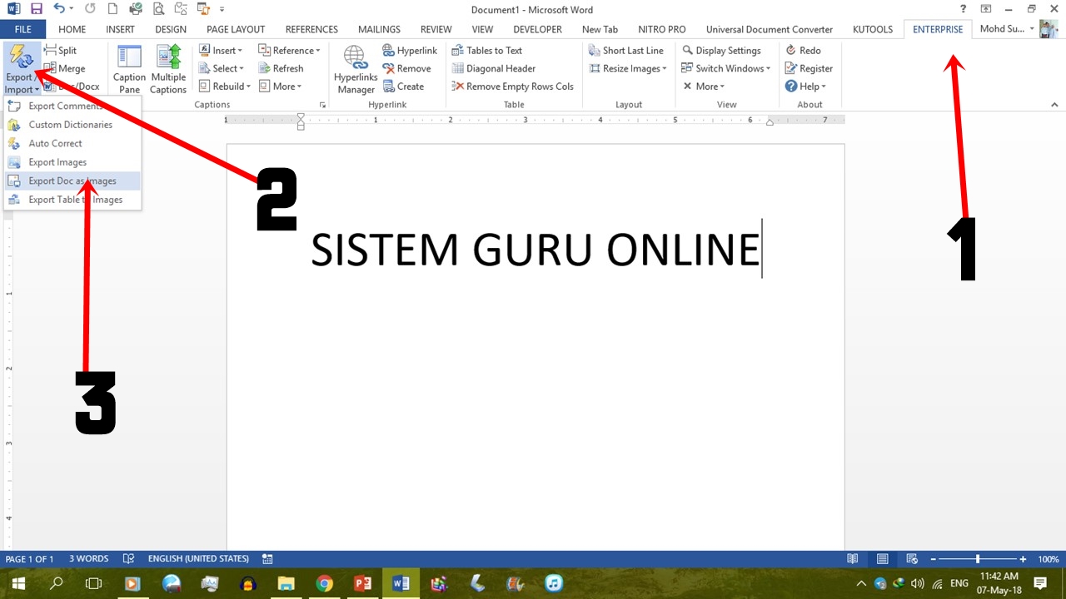Open Google Chrome from the taskbar
Image resolution: width=1066 pixels, height=599 pixels.
pos(324,583)
